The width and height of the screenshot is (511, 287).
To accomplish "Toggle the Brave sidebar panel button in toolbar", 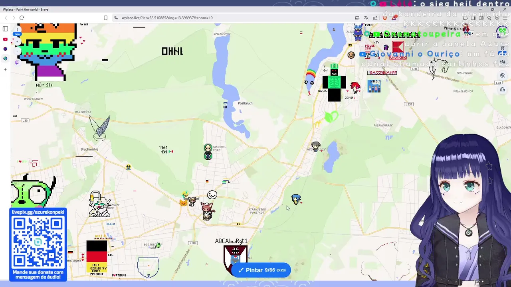I will (x=473, y=18).
